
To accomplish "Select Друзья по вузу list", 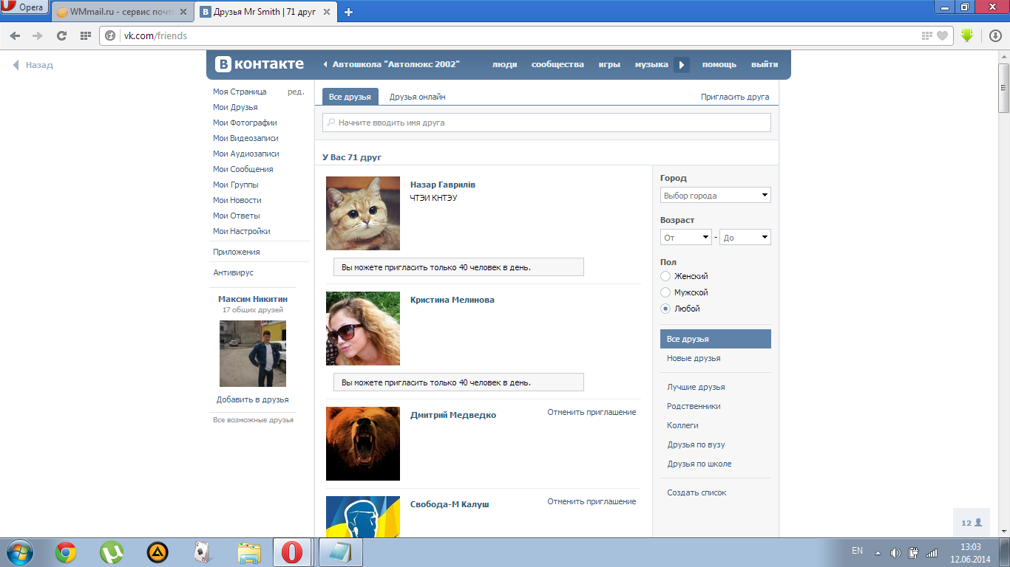I will tap(696, 444).
